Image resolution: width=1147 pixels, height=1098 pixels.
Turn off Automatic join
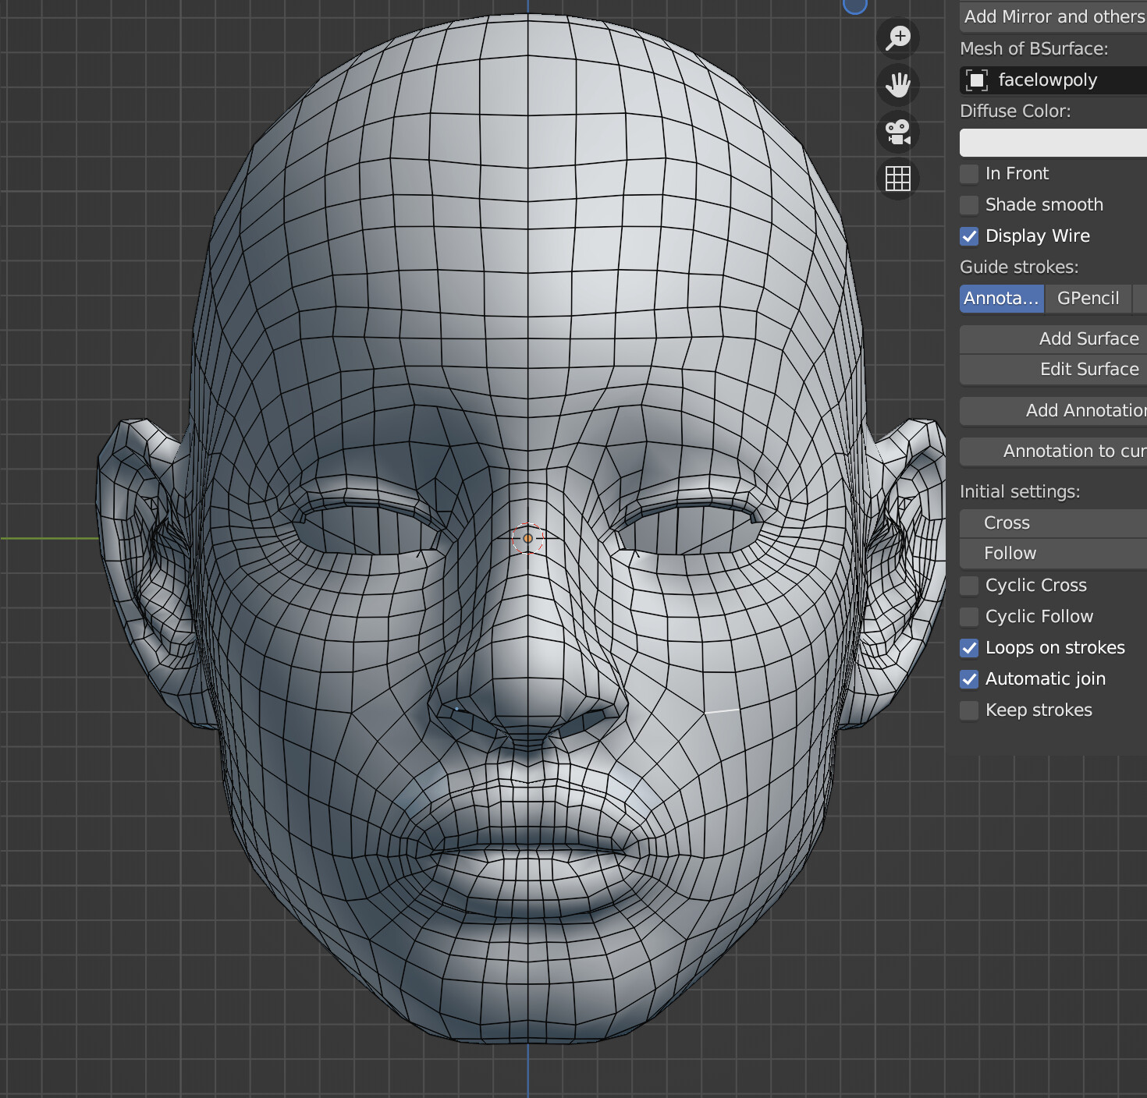969,679
